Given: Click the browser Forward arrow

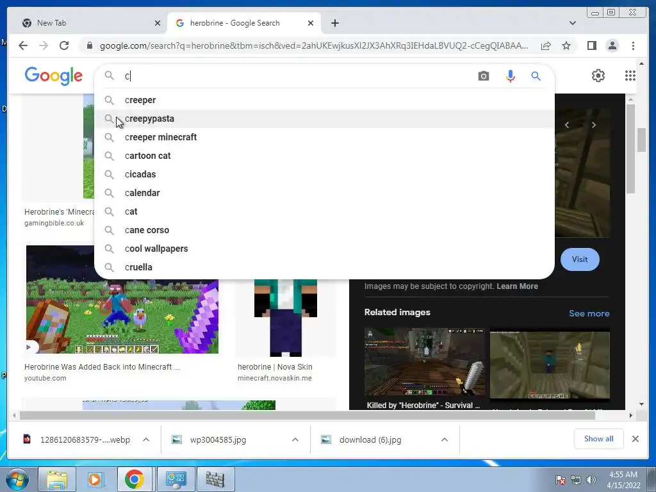Looking at the screenshot, I should pos(44,45).
